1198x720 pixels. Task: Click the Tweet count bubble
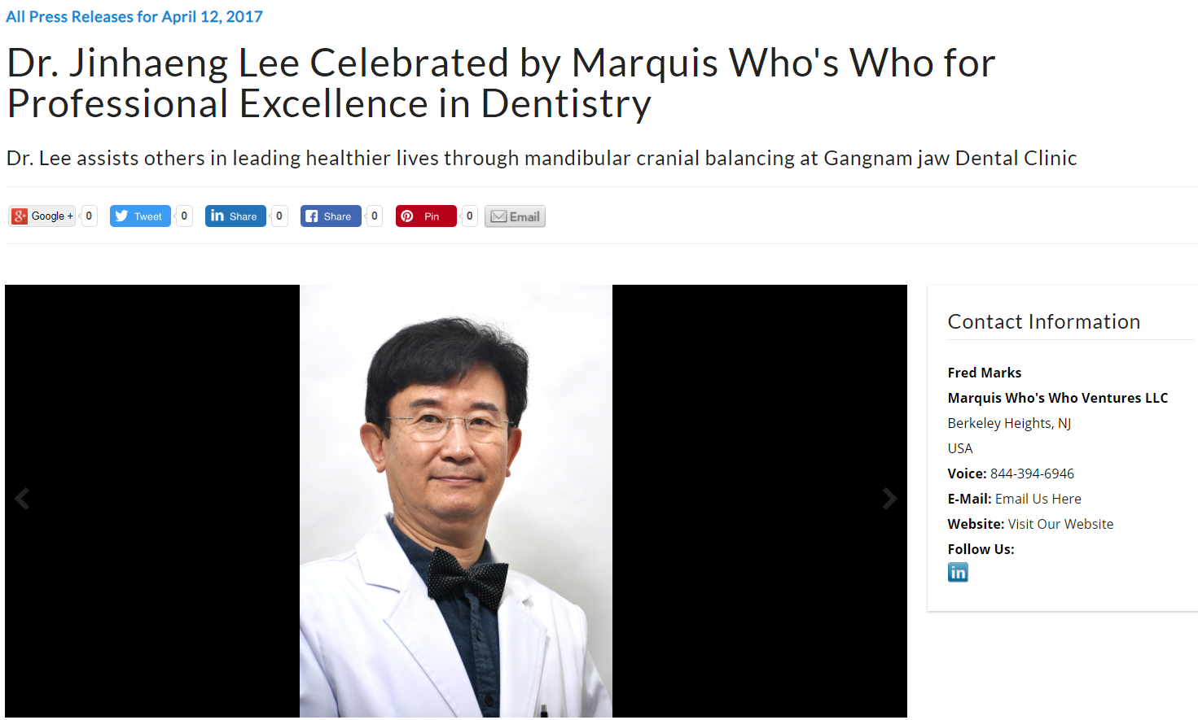click(184, 216)
